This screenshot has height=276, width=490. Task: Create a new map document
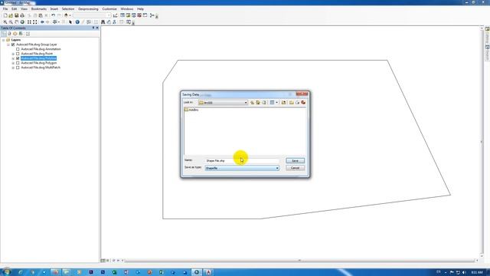click(5, 15)
